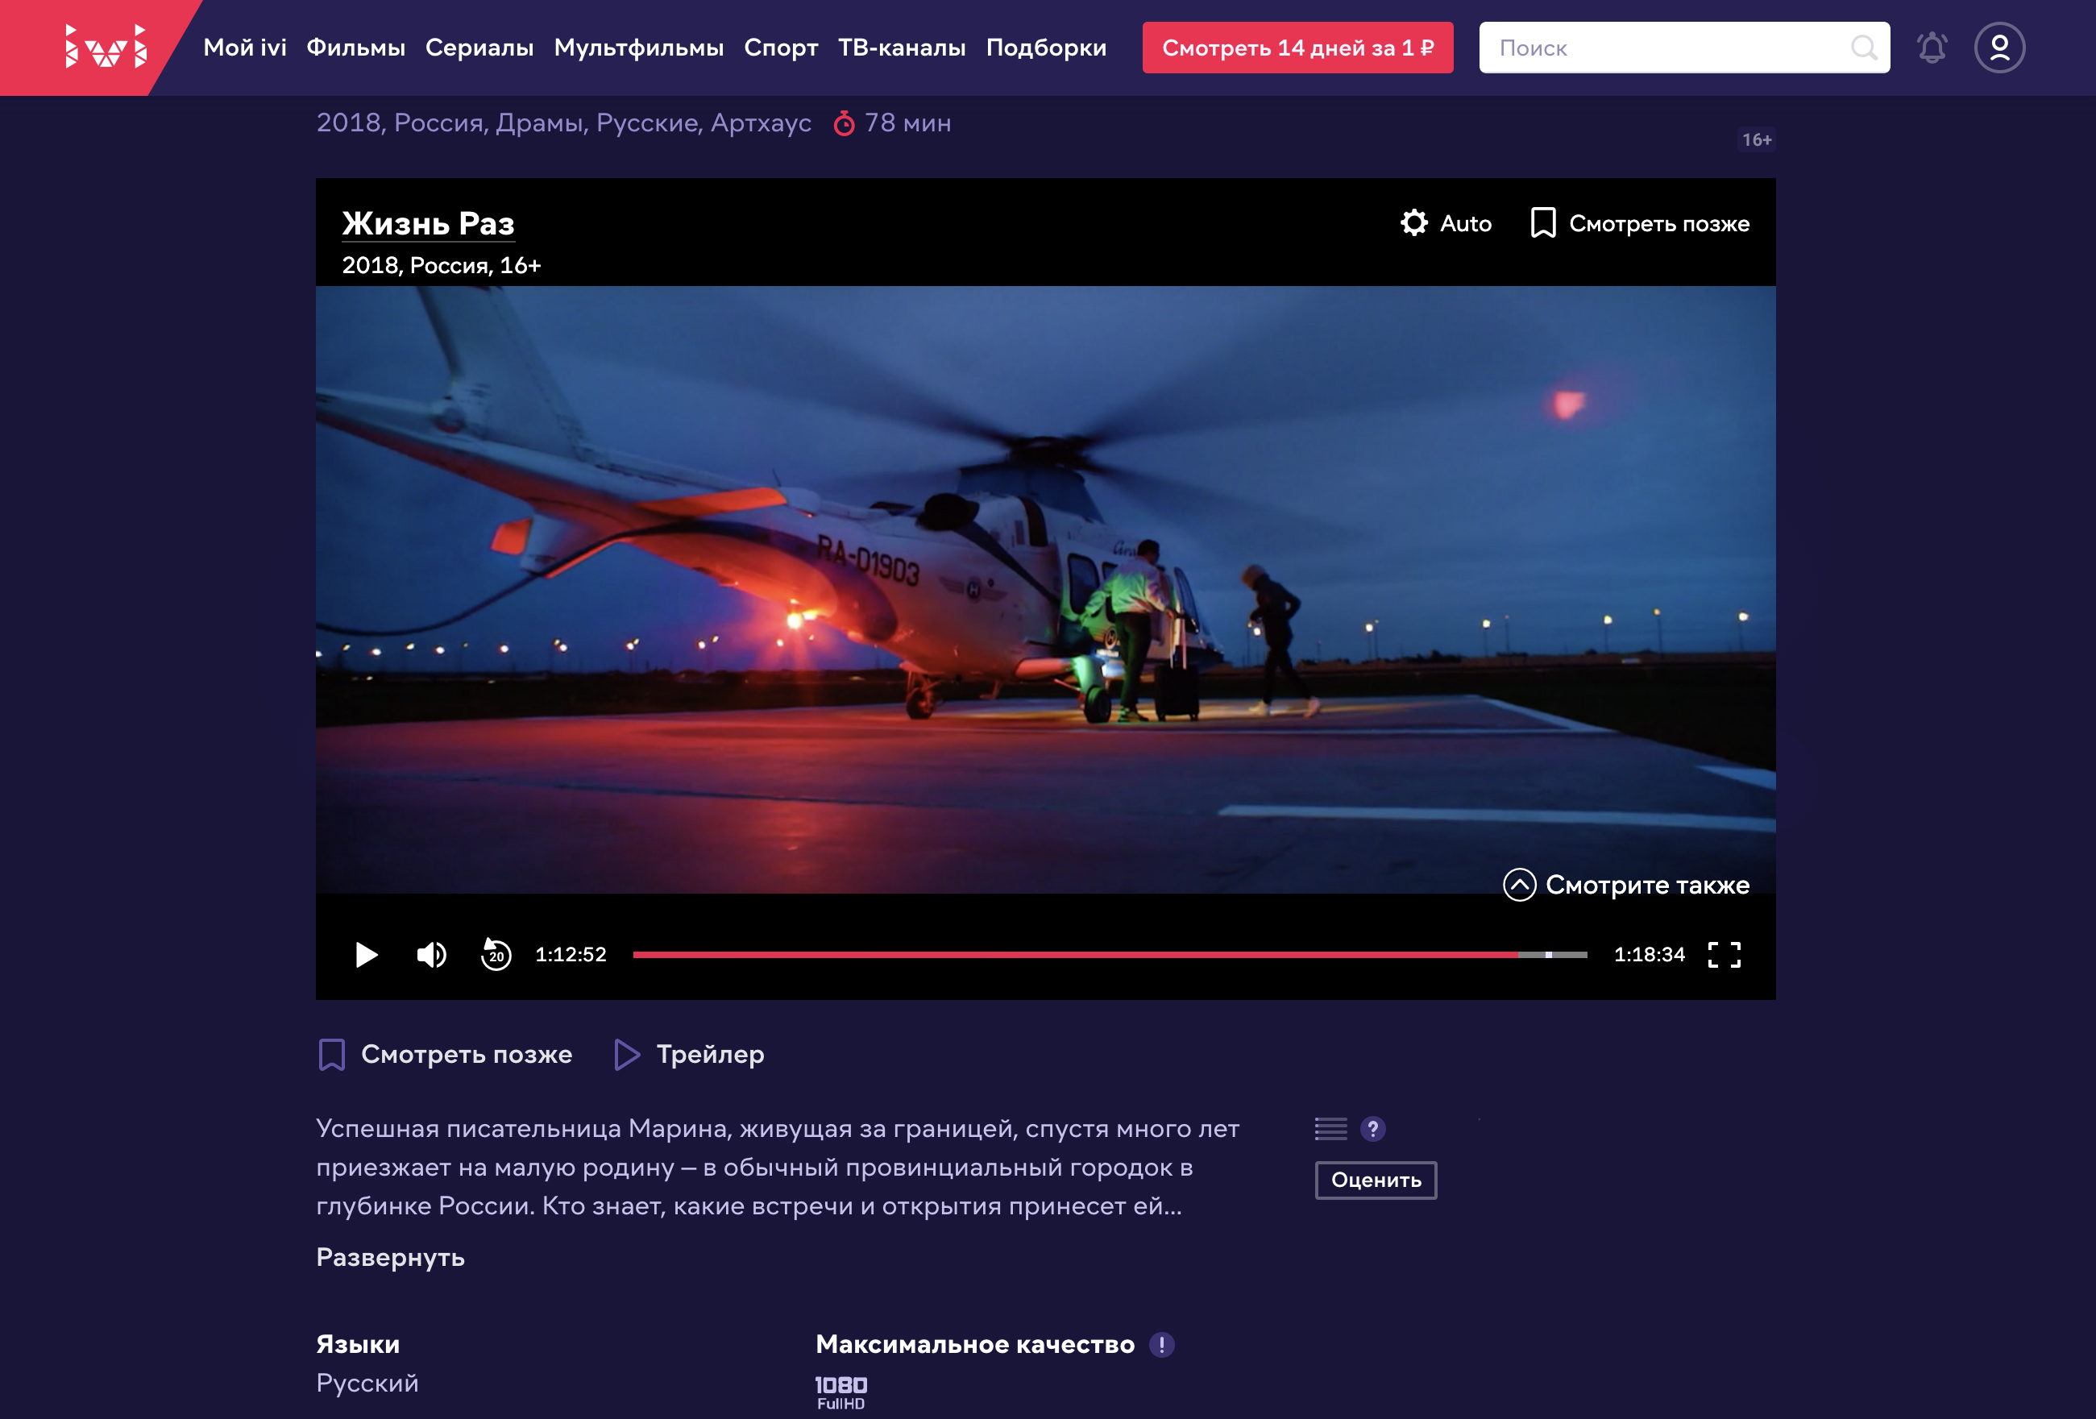
Task: Click the total duration 1:18:34
Action: [1650, 954]
